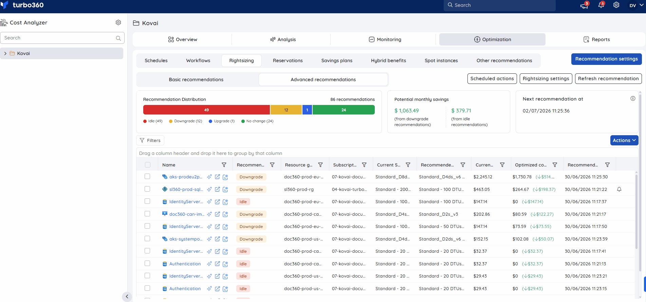This screenshot has width=646, height=302.
Task: Filter the Resource group column
Action: coord(320,165)
